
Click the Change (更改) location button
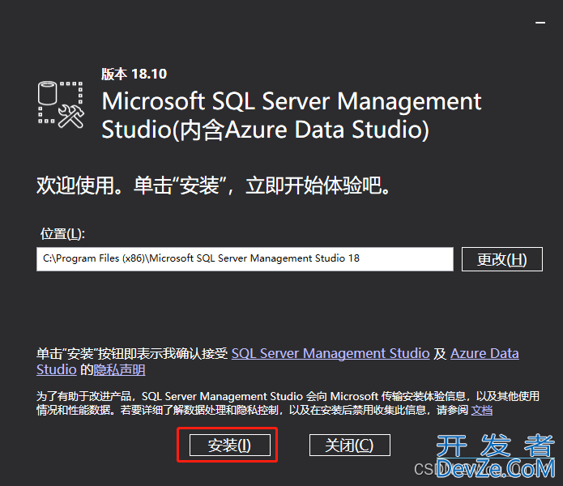(x=502, y=259)
